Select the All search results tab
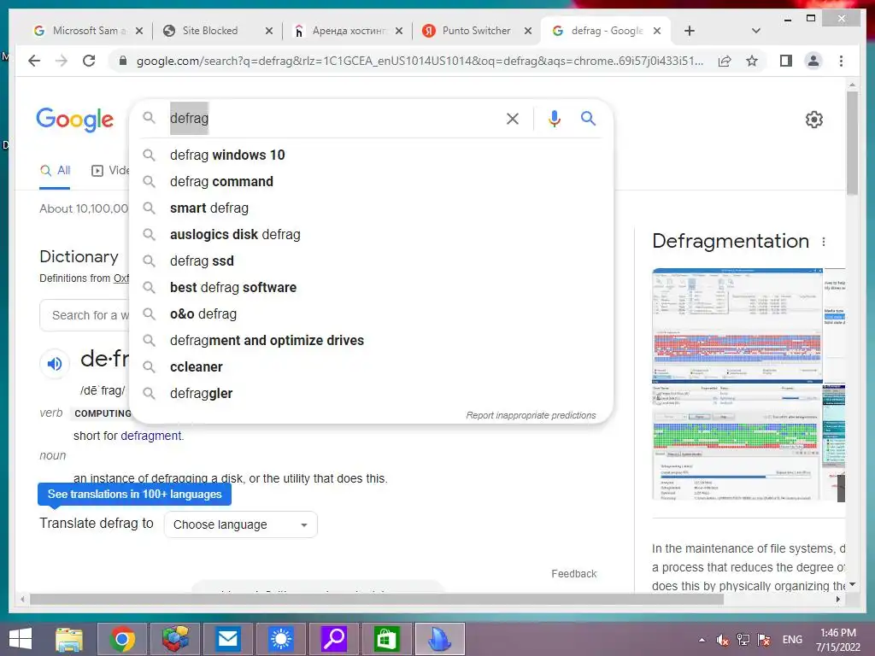Viewport: 875px width, 656px height. pyautogui.click(x=55, y=171)
